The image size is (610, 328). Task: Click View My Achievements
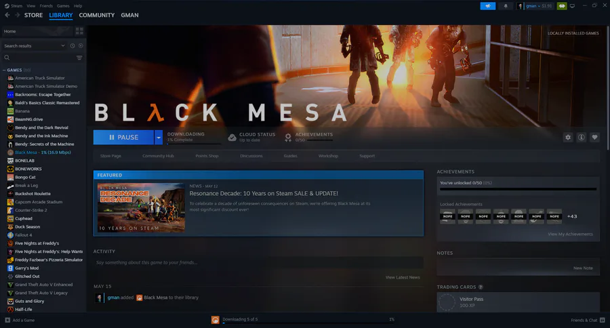point(570,234)
